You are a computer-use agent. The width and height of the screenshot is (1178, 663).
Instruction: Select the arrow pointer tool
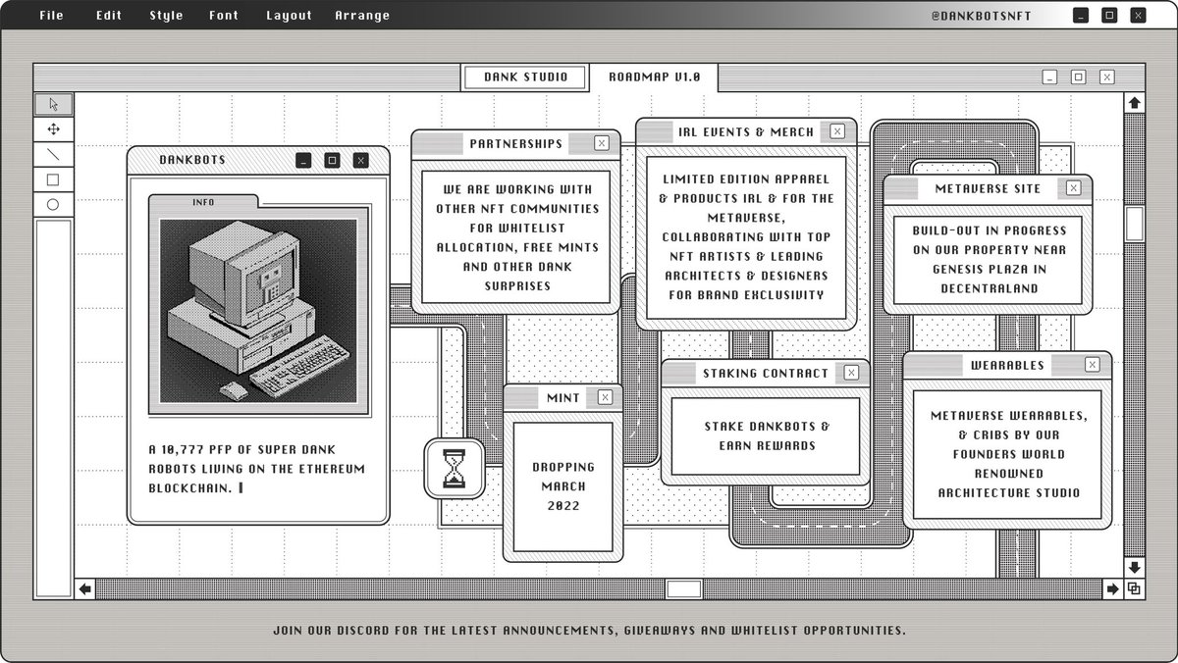(x=53, y=104)
